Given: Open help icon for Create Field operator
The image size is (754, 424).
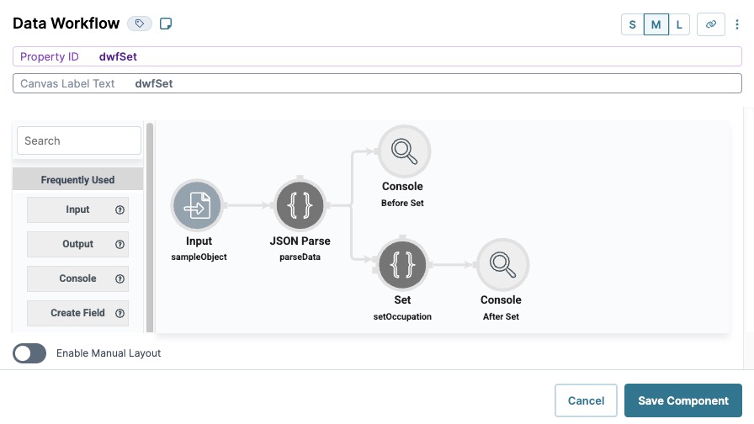Looking at the screenshot, I should 119,314.
